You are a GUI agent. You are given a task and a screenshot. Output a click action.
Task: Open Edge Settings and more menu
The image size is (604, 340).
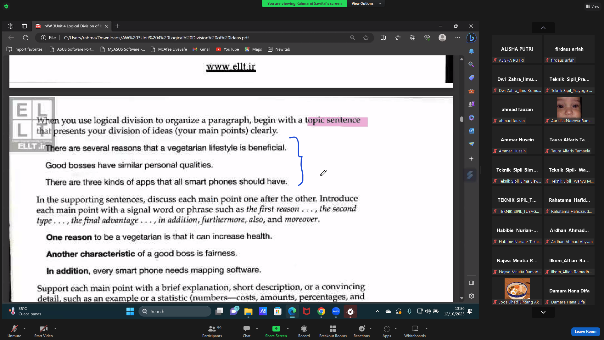[x=457, y=38]
